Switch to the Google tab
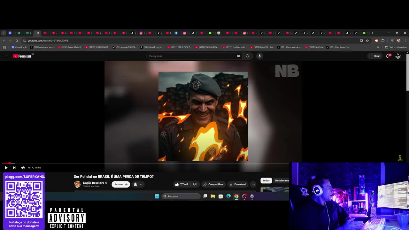Screen dimensions: 409x230 coord(219,33)
